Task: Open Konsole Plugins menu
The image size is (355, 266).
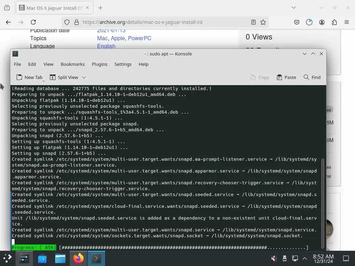Action: (99, 64)
